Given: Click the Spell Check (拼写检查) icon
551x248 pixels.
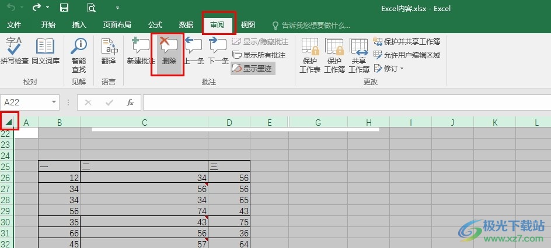Looking at the screenshot, I should [x=14, y=51].
